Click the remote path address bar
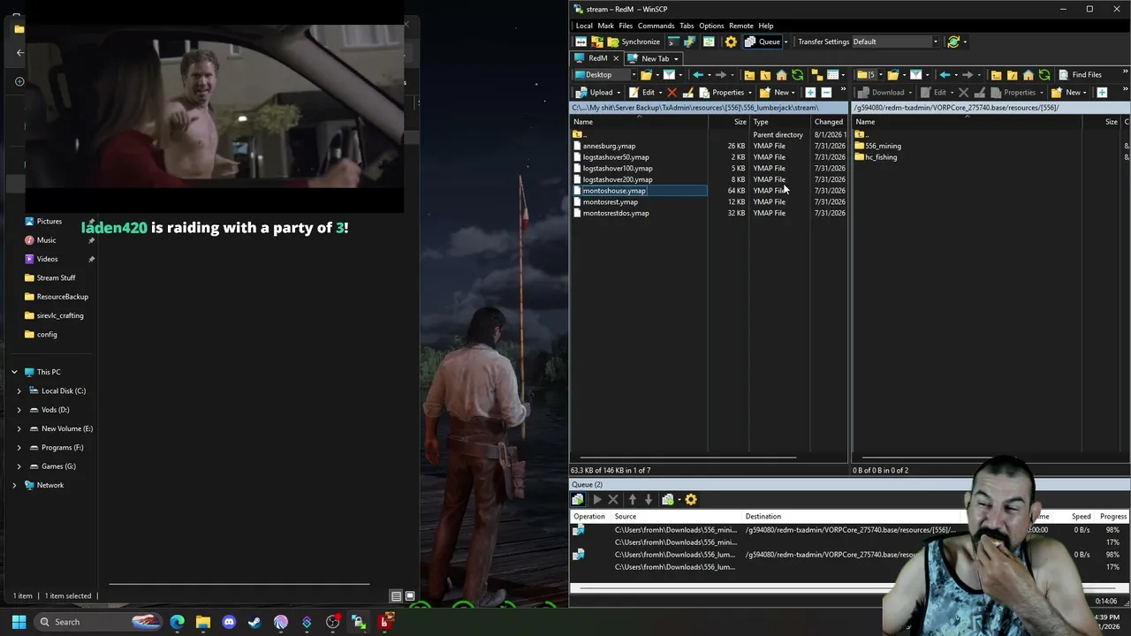 click(991, 108)
